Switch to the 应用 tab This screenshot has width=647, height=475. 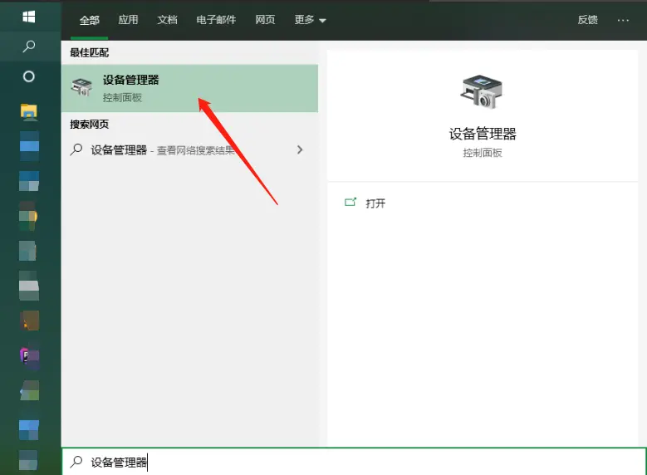tap(128, 19)
